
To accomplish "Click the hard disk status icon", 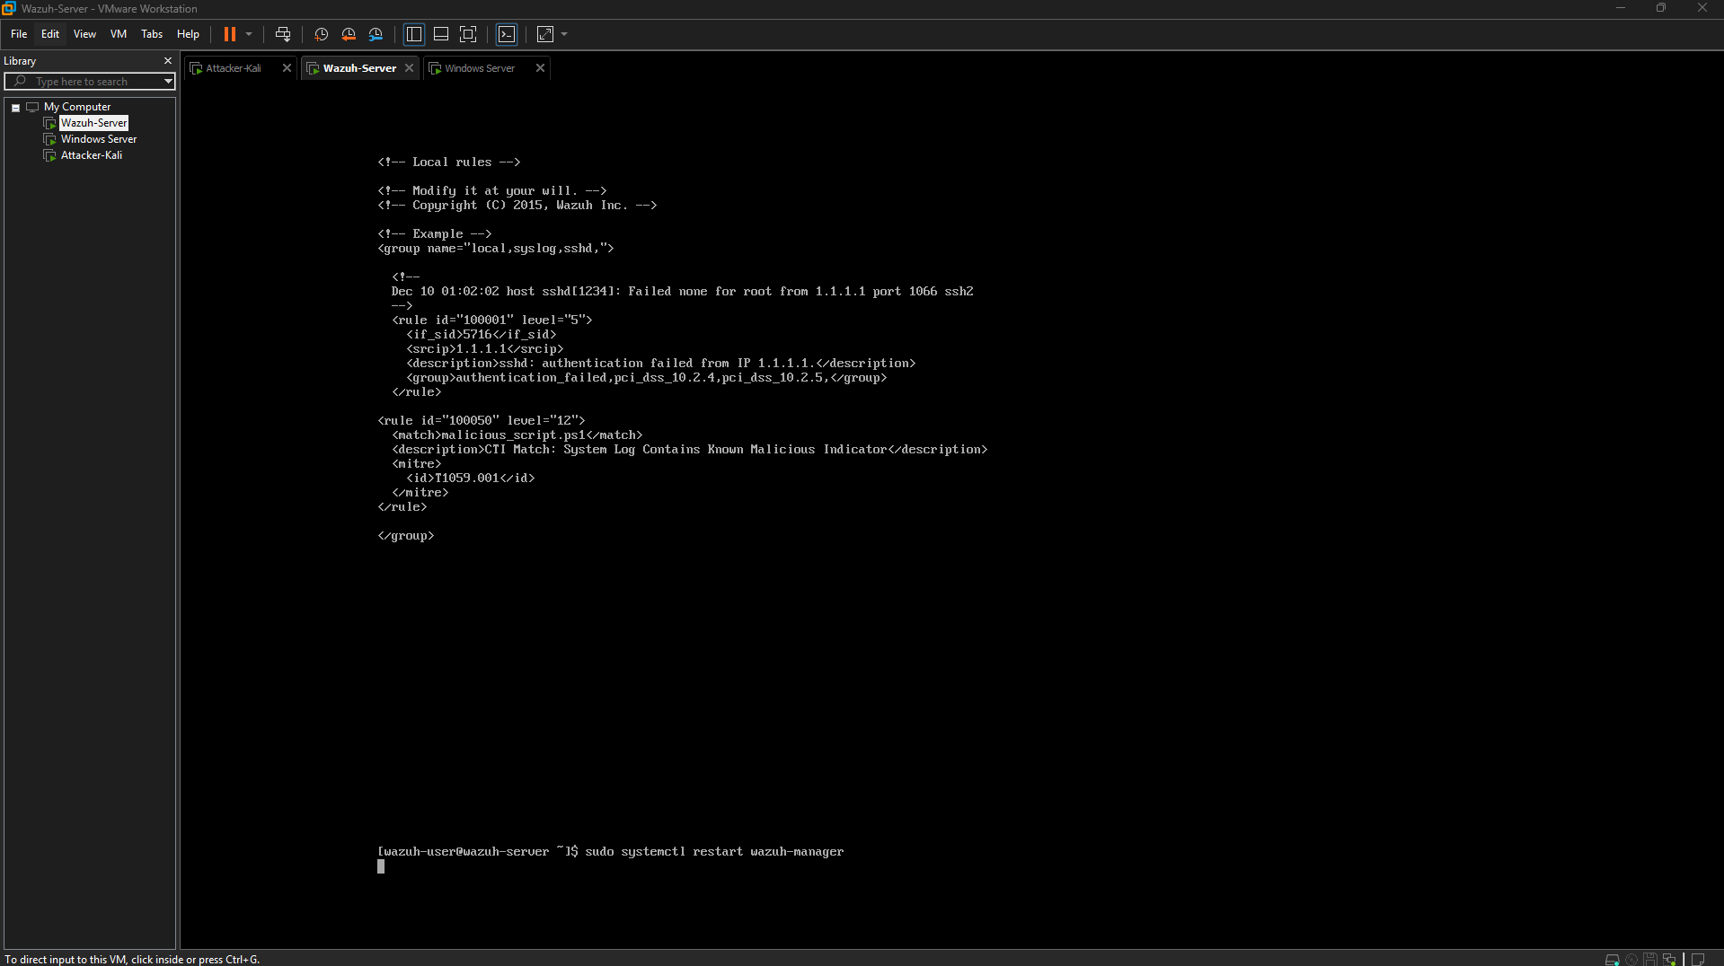I will coord(1613,960).
